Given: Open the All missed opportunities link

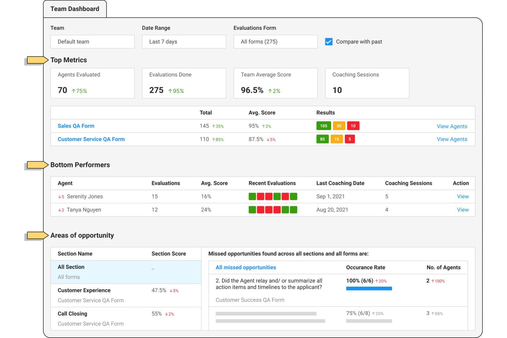Looking at the screenshot, I should click(x=246, y=267).
